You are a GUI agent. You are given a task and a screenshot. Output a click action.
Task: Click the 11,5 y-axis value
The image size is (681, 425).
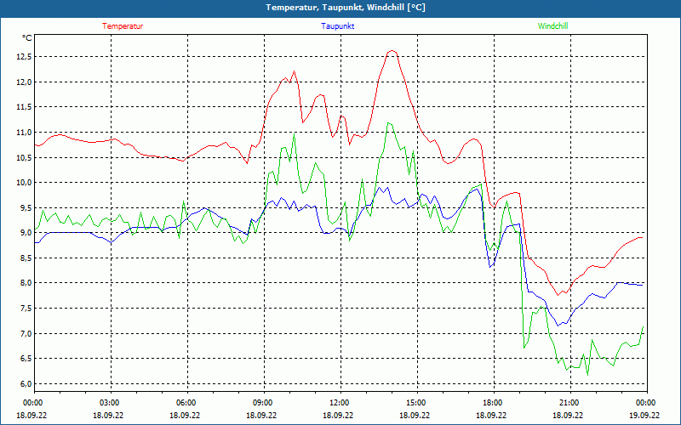(25, 107)
